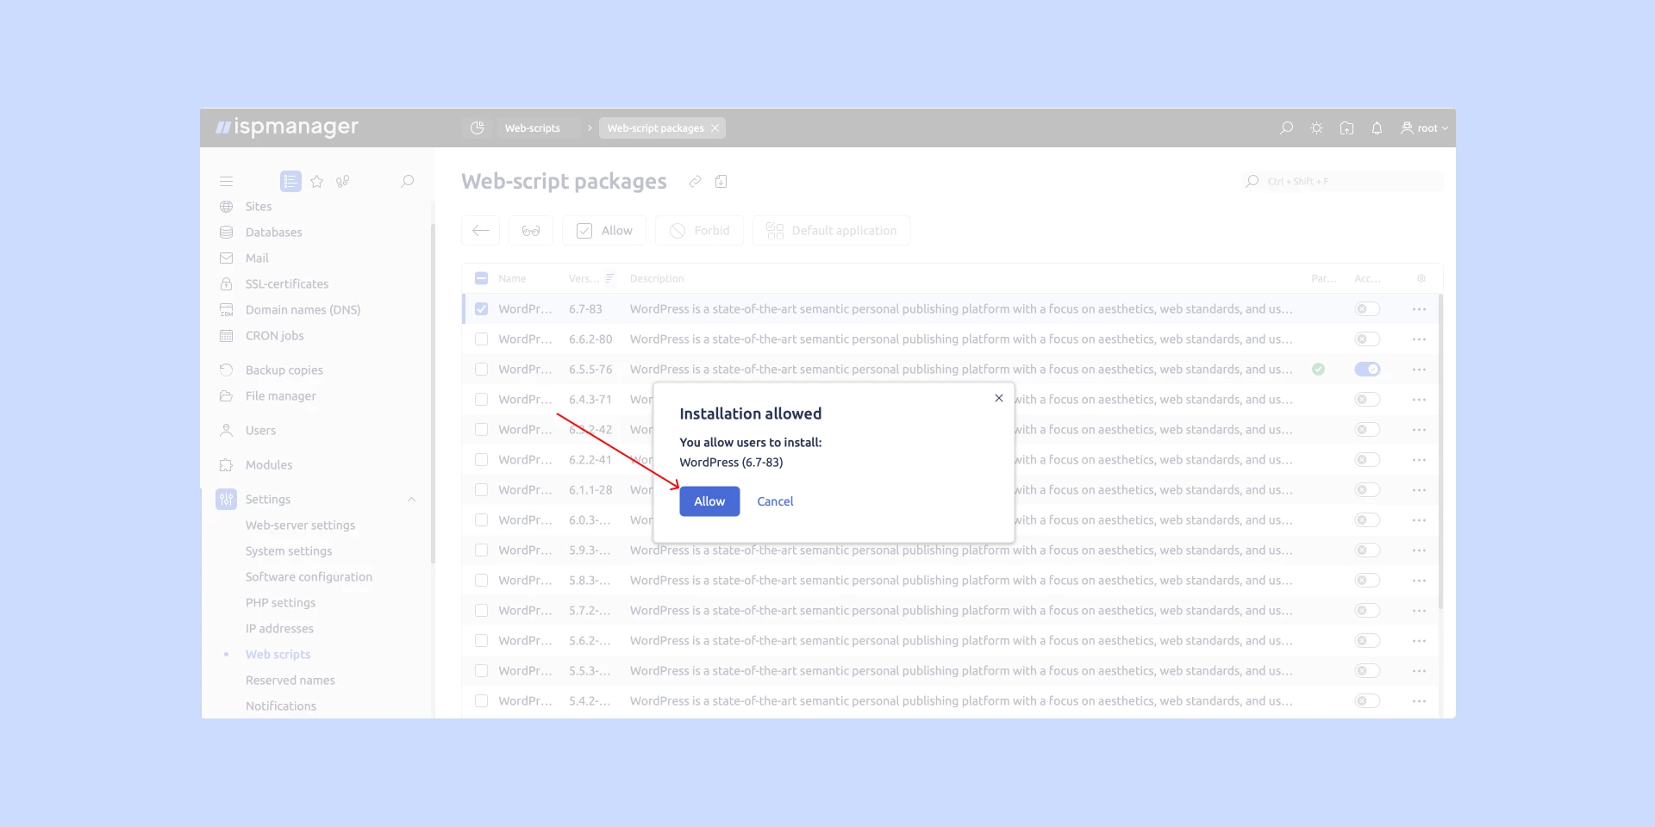The width and height of the screenshot is (1655, 827).
Task: Open global search magnifier in top bar
Action: (x=1286, y=128)
